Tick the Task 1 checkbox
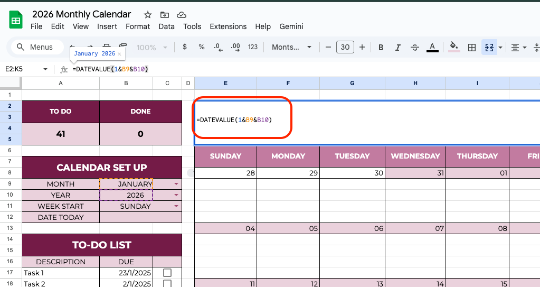Viewport: 540px width, 287px height. pos(167,273)
